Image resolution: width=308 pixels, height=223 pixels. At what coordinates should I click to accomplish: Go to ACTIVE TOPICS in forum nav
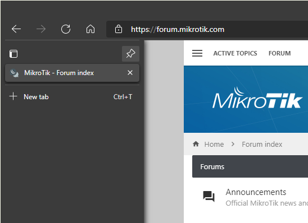(x=235, y=53)
